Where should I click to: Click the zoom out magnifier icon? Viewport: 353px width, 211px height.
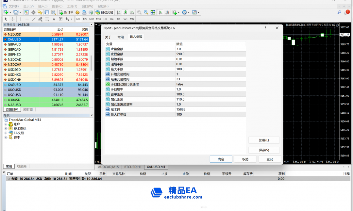[x=146, y=12]
